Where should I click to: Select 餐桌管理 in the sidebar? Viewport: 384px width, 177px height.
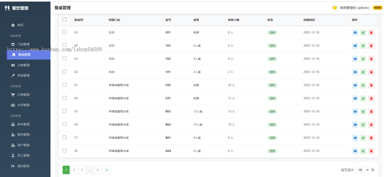(28, 55)
